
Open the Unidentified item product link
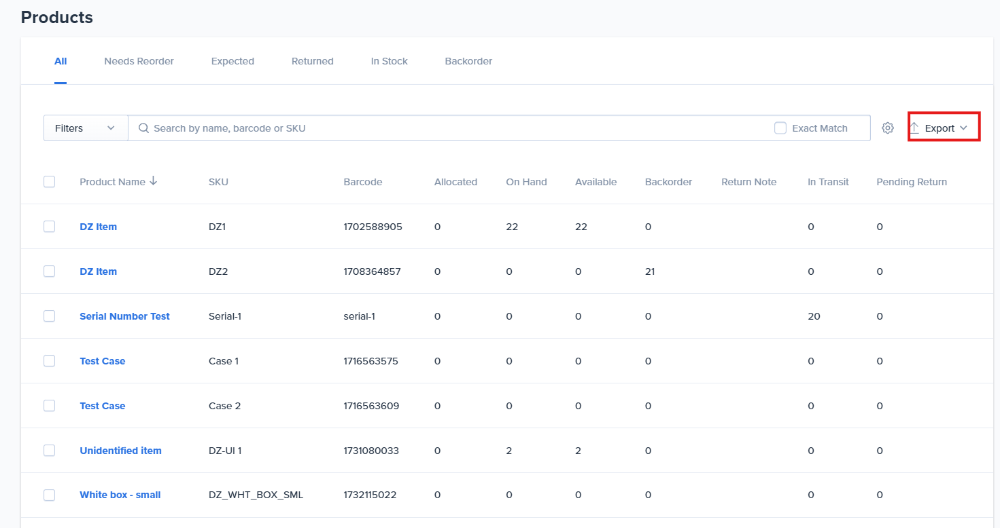(x=120, y=451)
